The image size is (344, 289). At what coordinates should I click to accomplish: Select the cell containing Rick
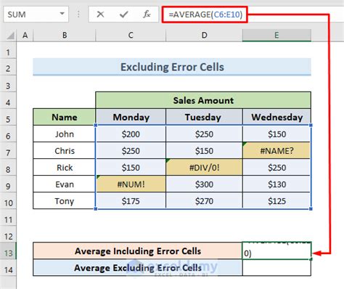tap(65, 167)
